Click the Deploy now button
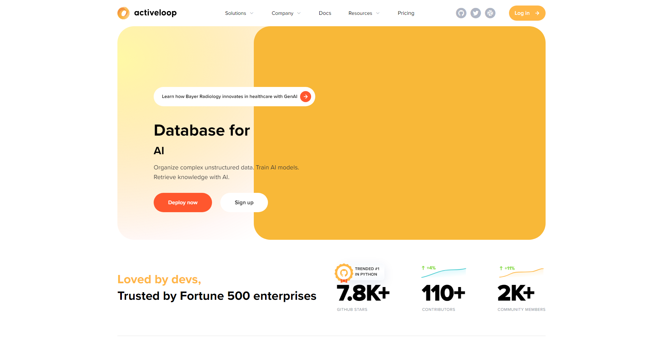 click(183, 203)
